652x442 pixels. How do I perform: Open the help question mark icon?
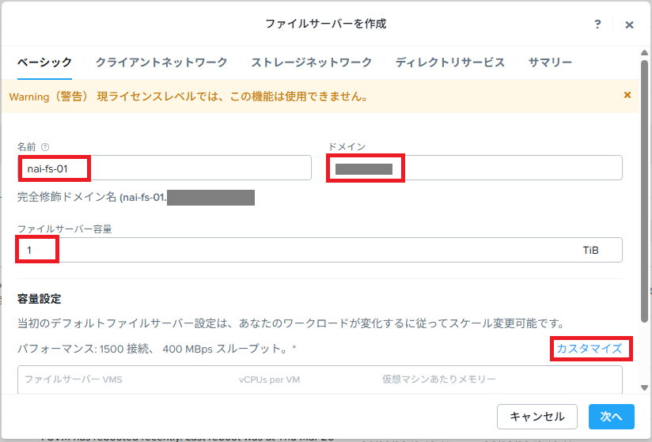tap(597, 24)
